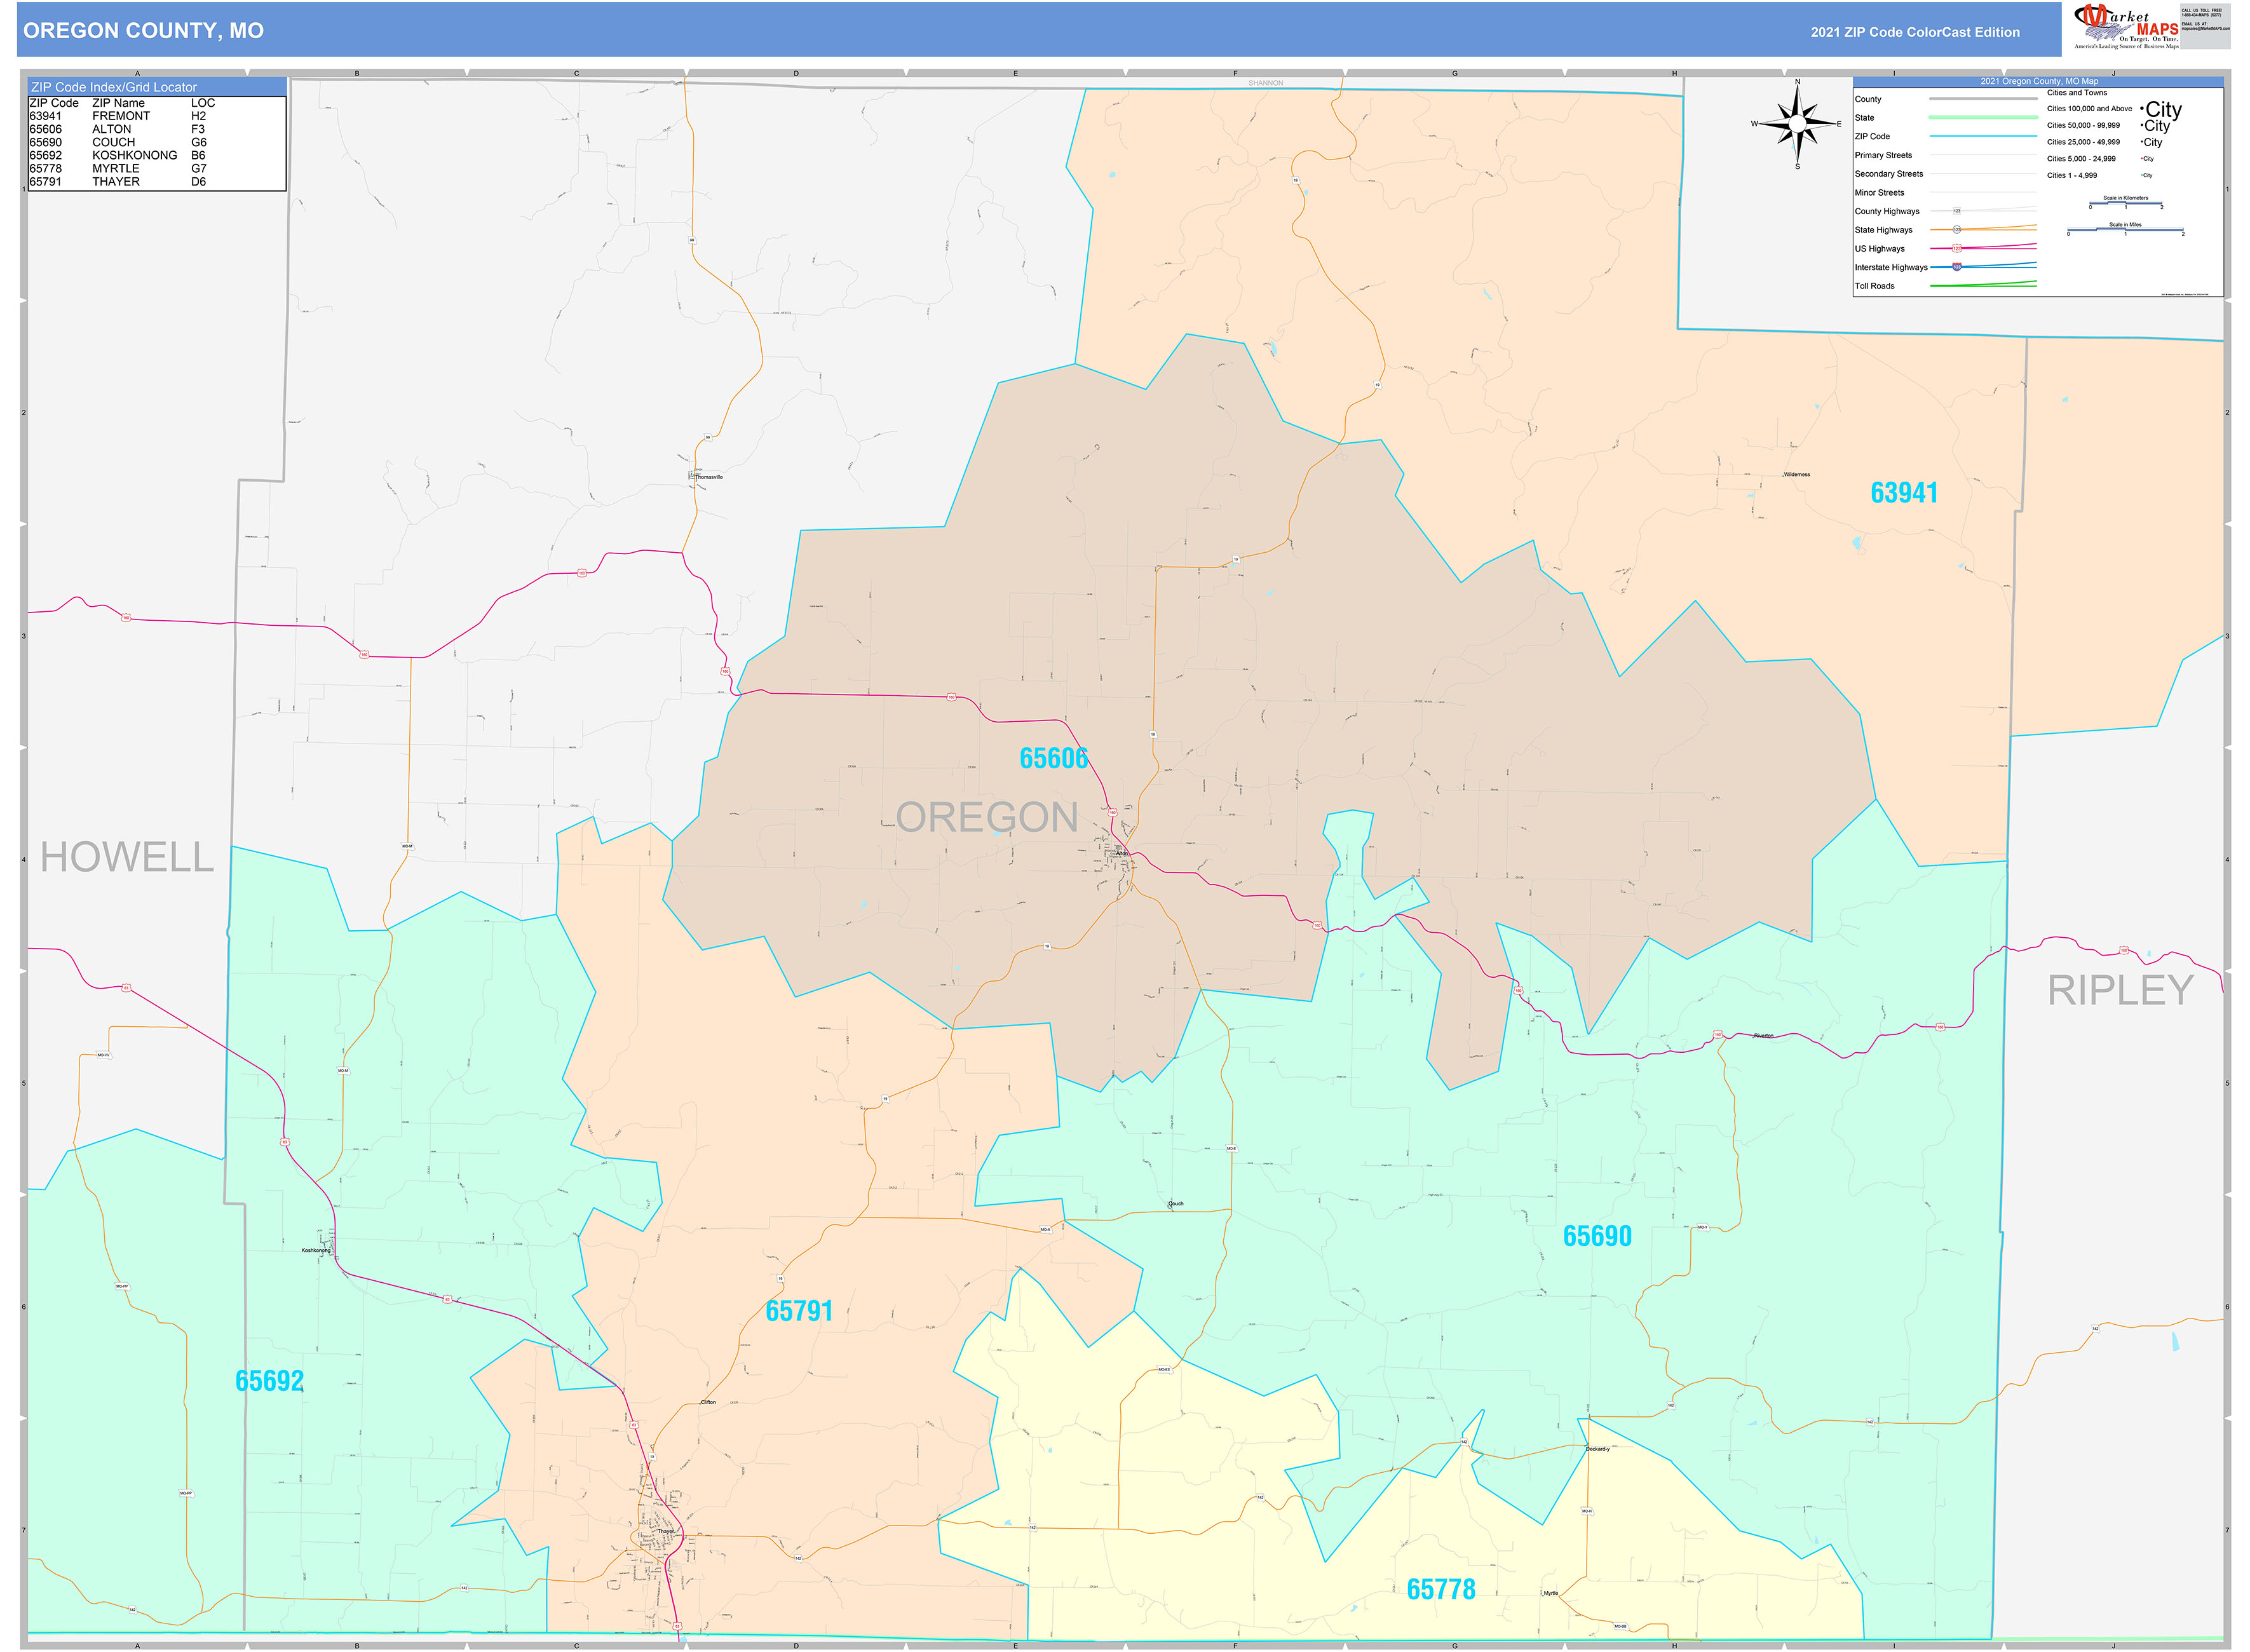This screenshot has height=1652, width=2250.
Task: Click the red dot beside Cities 5,000 - 24,999
Action: 2142,158
